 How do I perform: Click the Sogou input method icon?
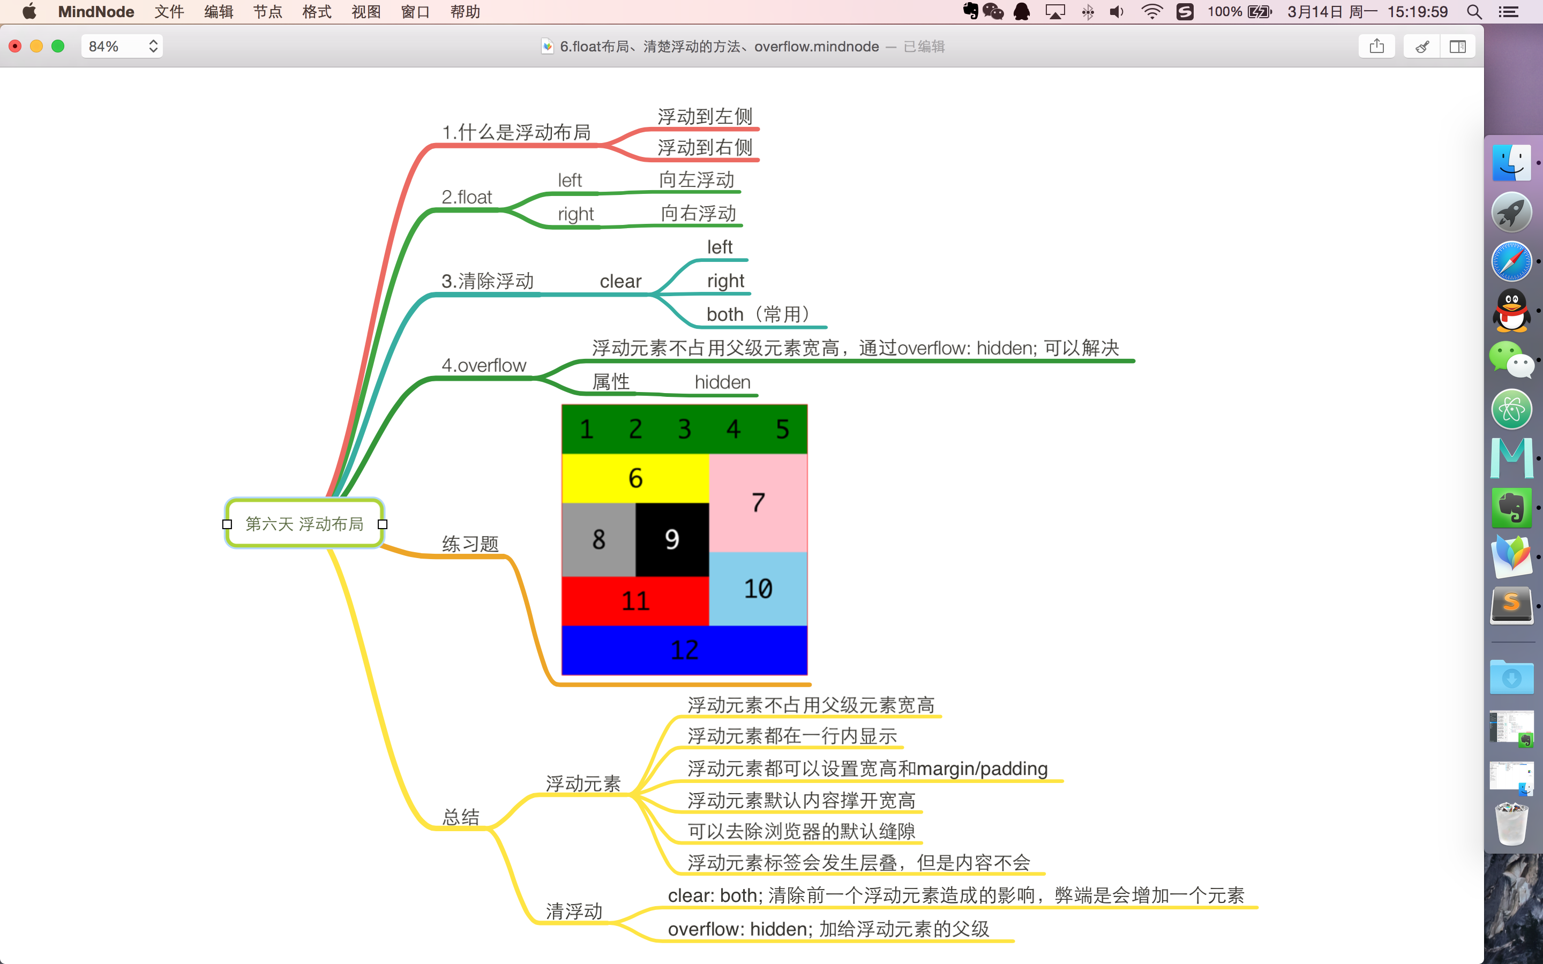[1185, 11]
